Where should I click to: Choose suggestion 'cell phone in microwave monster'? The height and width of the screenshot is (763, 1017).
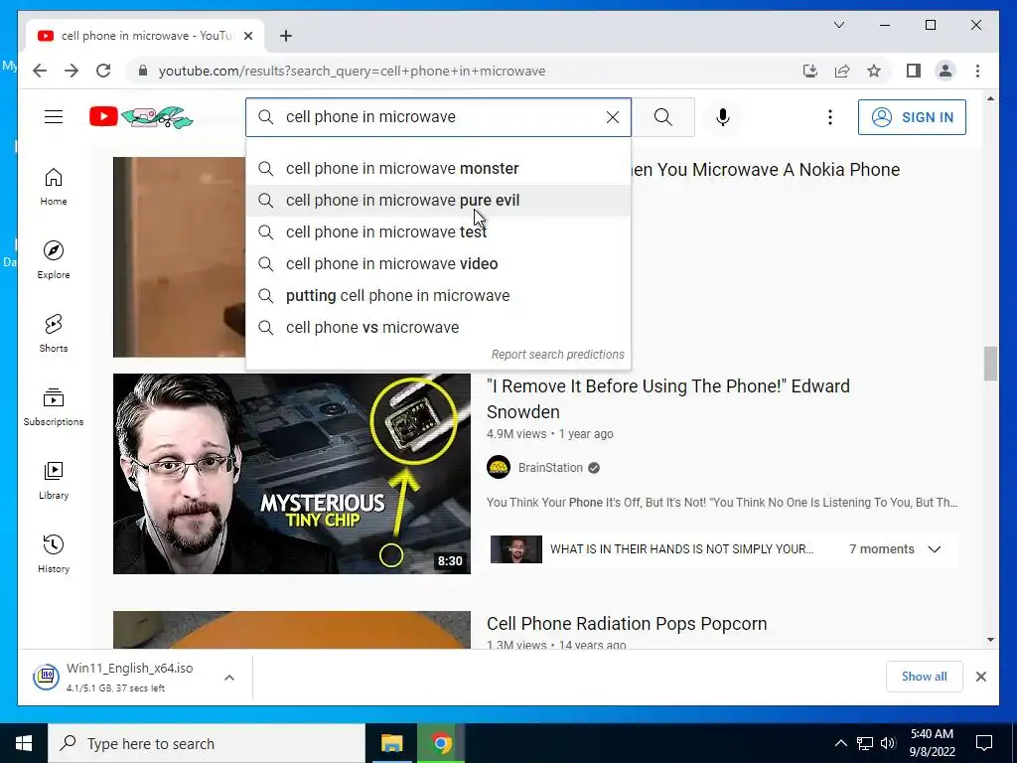(x=438, y=168)
